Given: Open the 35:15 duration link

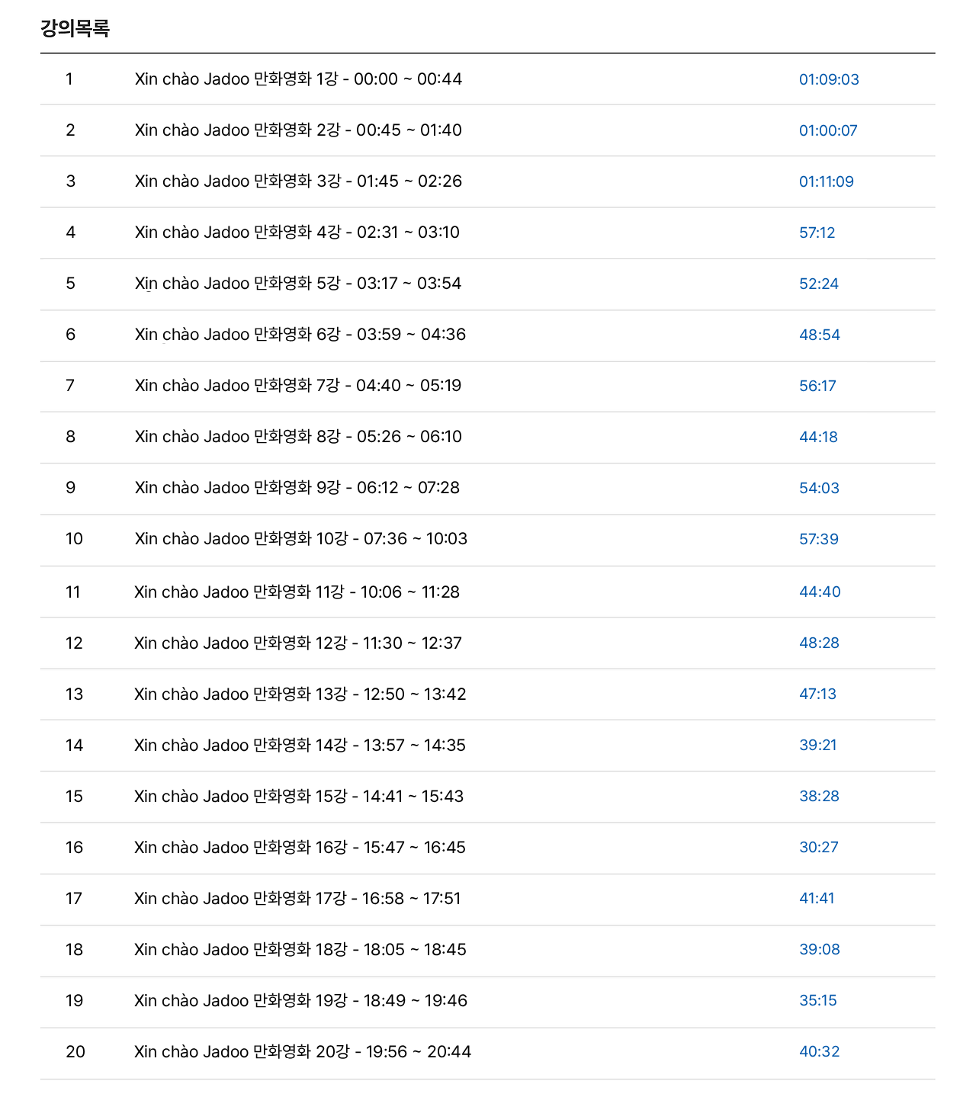Looking at the screenshot, I should (817, 1001).
